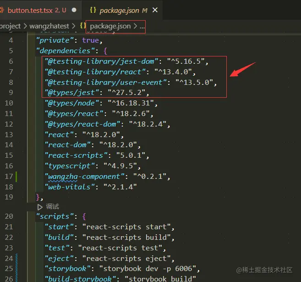Click the unsaved dot on button.test.tsx tab
Image resolution: width=301 pixels, height=282 pixels.
74,10
